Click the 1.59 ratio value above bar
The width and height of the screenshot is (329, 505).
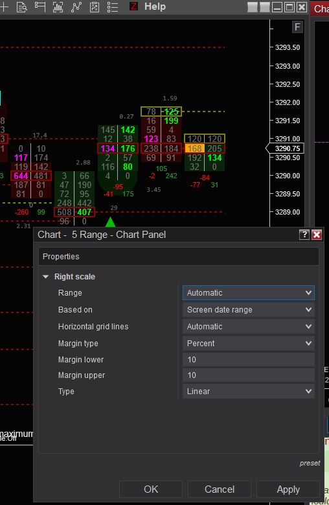coord(170,99)
